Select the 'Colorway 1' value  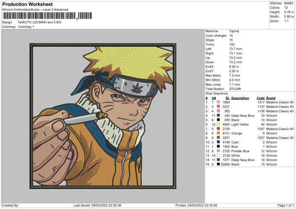26,27
